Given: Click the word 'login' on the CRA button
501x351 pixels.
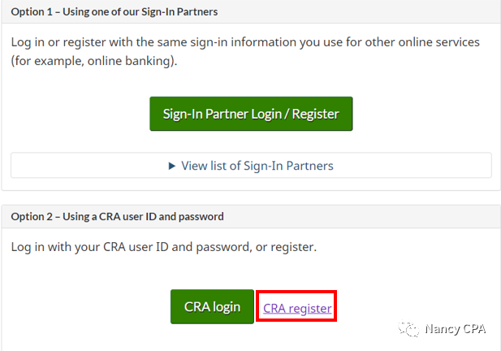Looking at the screenshot, I should [x=227, y=307].
